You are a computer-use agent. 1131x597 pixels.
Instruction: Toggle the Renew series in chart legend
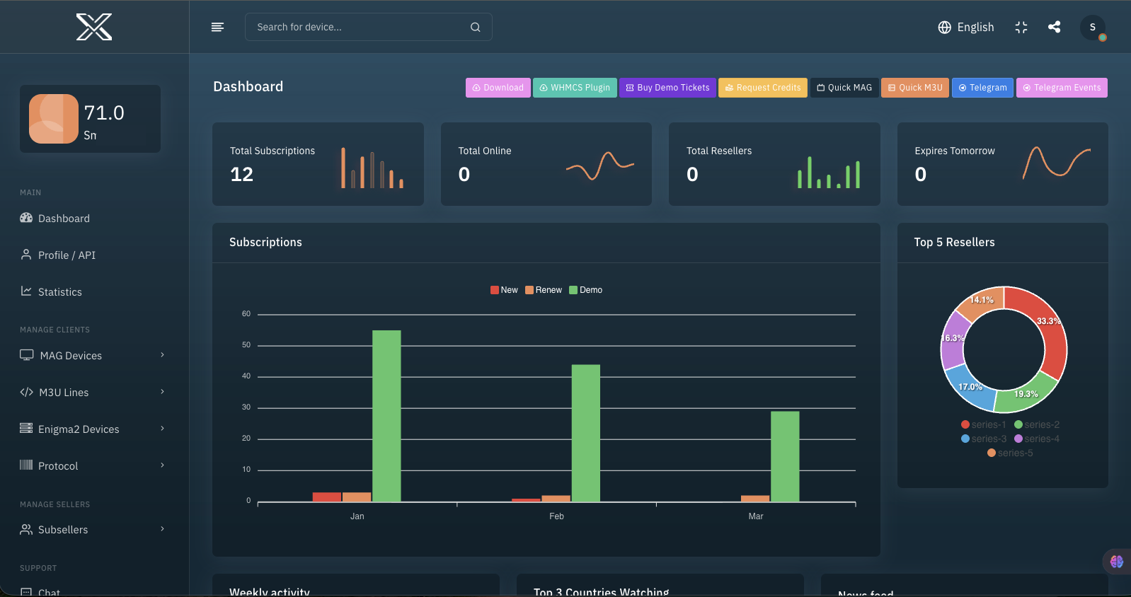[x=543, y=290]
